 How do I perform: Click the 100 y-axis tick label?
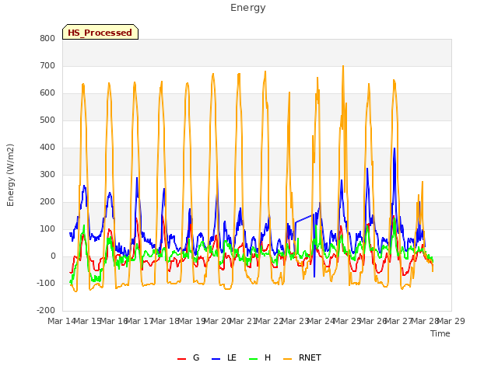tap(47, 229)
